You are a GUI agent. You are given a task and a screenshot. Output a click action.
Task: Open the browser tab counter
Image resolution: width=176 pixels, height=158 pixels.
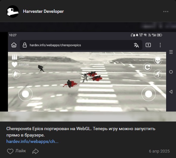coord(148,45)
